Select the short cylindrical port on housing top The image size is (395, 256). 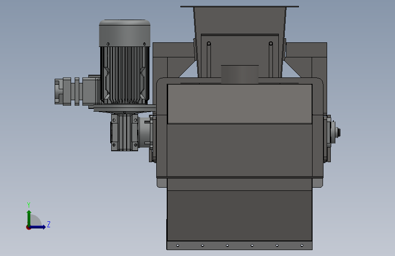tap(240, 74)
